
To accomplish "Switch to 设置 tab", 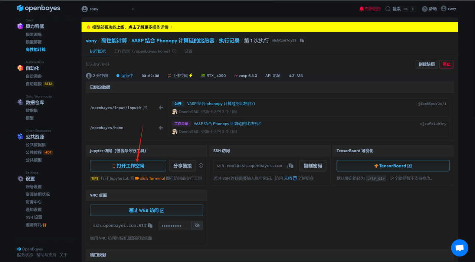I will [188, 52].
